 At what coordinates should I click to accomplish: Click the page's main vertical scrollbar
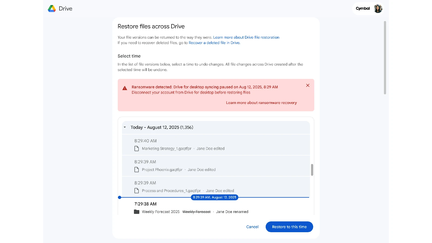coord(385,58)
